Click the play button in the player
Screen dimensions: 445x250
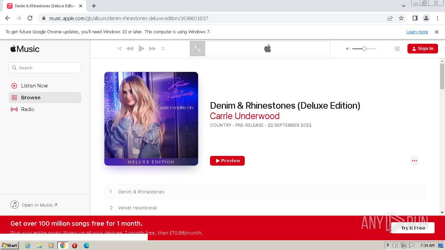point(141,49)
